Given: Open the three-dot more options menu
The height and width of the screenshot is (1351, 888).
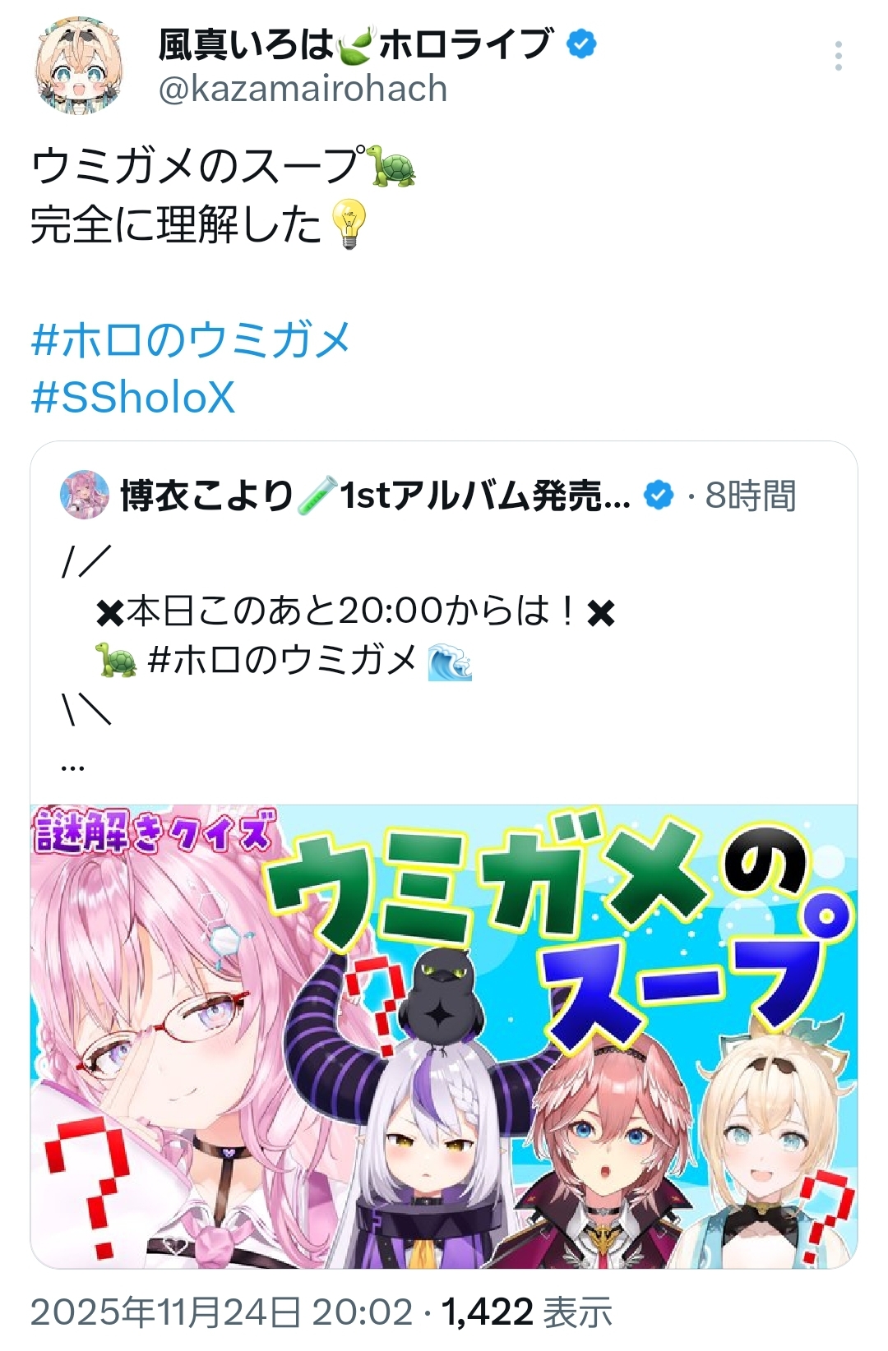Looking at the screenshot, I should point(838,56).
